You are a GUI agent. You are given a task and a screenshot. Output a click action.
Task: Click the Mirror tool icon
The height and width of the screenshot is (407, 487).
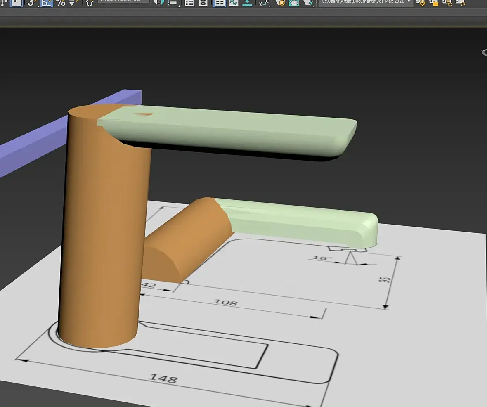(158, 2)
